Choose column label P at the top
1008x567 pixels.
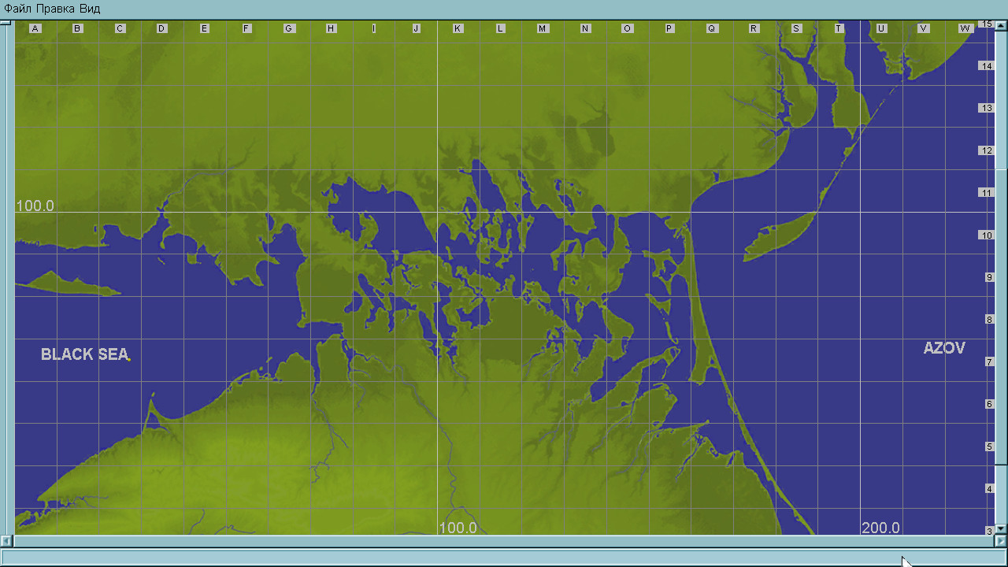[669, 28]
